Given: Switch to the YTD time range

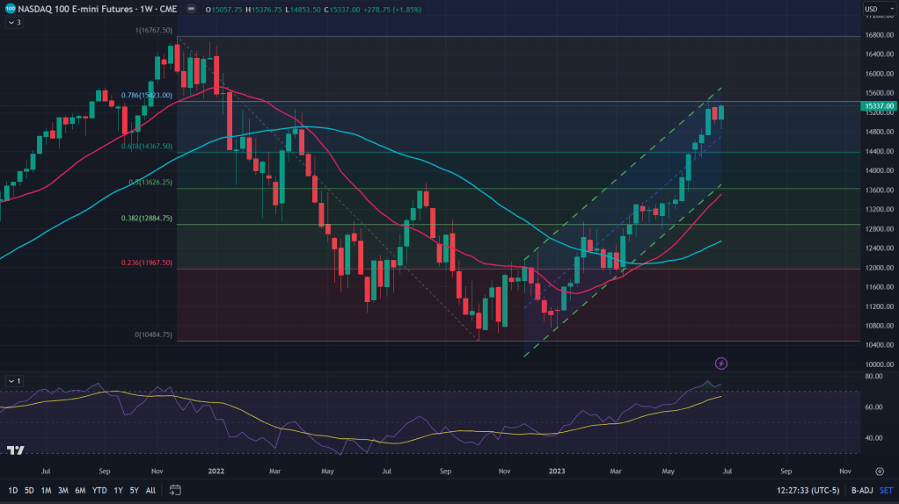Looking at the screenshot, I should tap(99, 490).
